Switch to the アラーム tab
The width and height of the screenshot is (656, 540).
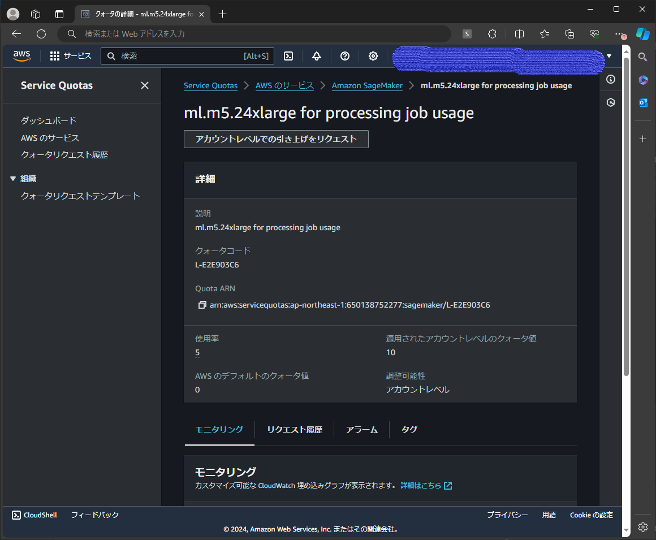[x=362, y=430]
